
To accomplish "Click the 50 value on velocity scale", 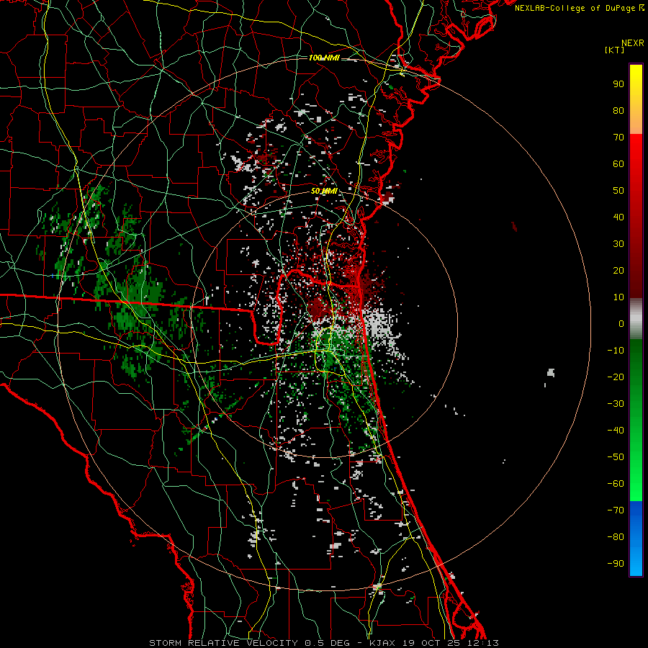I will 618,191.
